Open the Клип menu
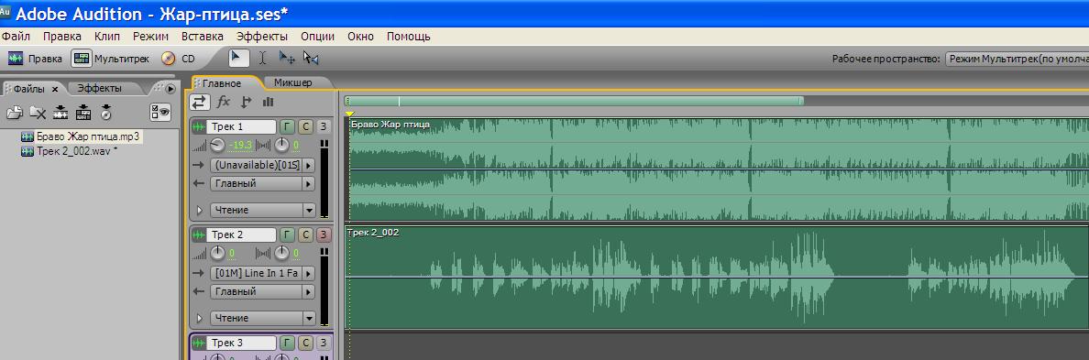1089x360 pixels. click(107, 36)
